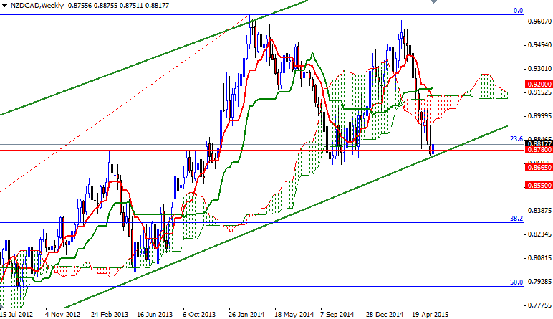Click the 7 Sep 2014 date label
The width and height of the screenshot is (553, 319).
click(337, 314)
